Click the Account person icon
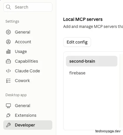 [8, 42]
